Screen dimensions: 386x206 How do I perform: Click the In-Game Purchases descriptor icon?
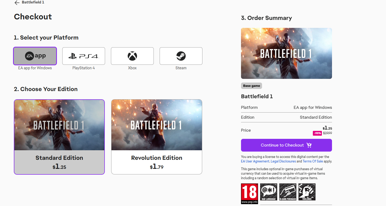click(288, 192)
